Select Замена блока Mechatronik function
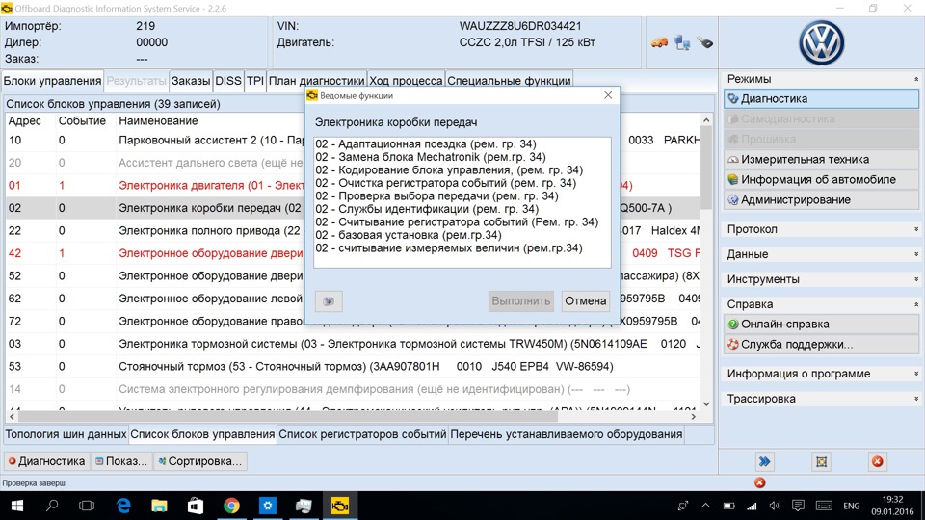Image resolution: width=925 pixels, height=520 pixels. coord(431,157)
